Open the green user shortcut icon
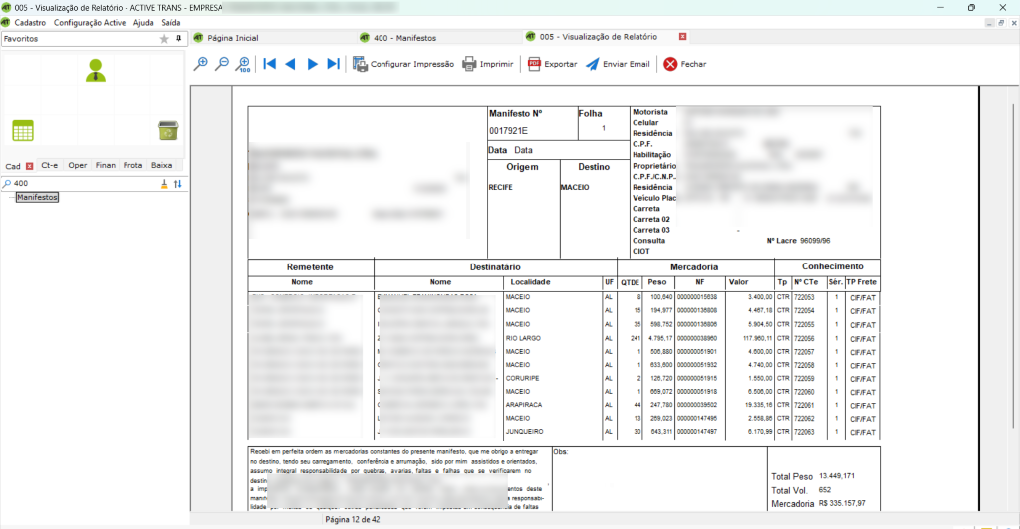 [96, 70]
